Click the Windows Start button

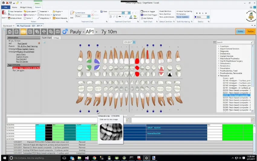tap(5, 158)
